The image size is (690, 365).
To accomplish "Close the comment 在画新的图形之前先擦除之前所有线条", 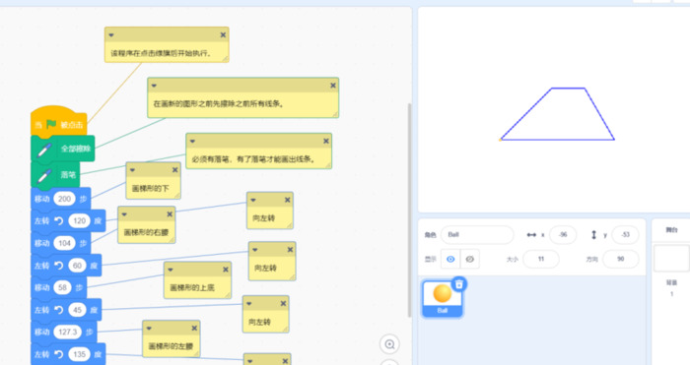I will coord(333,86).
